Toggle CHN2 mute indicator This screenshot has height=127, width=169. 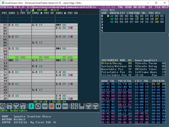click(x=41, y=13)
